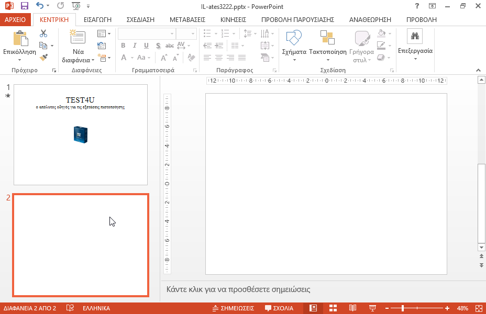Select slide 1 TEST4U thumbnail
486x314 pixels.
coord(81,134)
